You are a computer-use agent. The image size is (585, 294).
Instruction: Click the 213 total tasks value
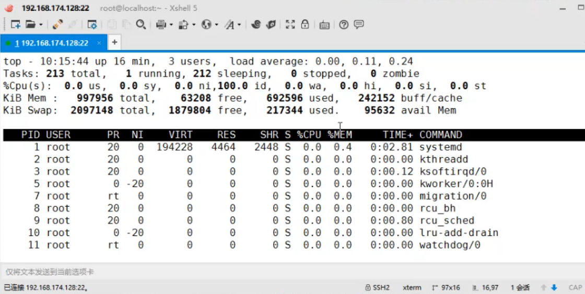[55, 74]
